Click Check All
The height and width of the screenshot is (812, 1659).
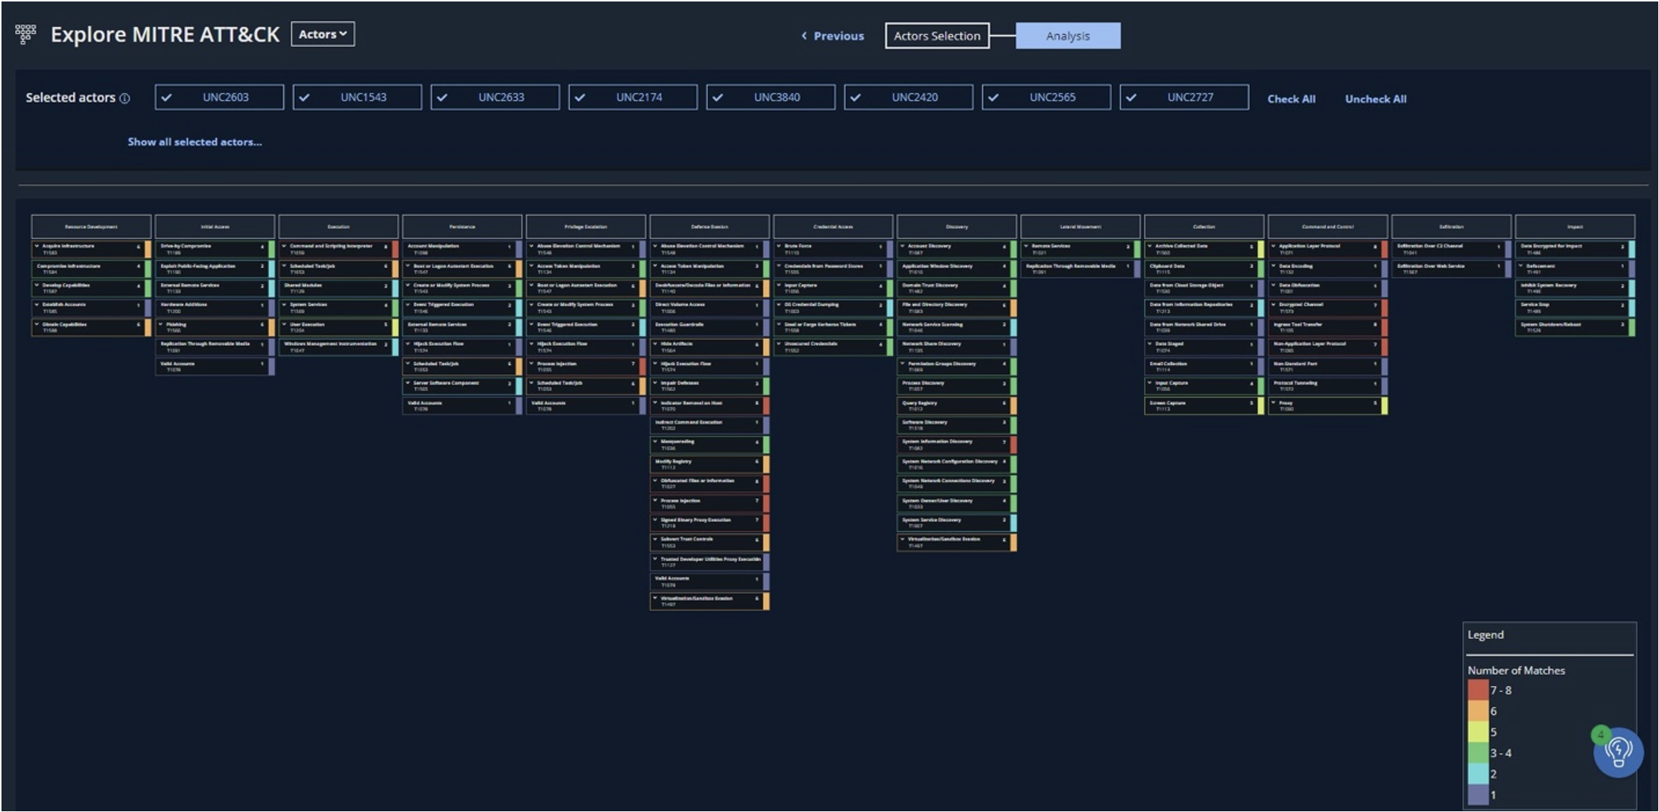click(x=1291, y=99)
